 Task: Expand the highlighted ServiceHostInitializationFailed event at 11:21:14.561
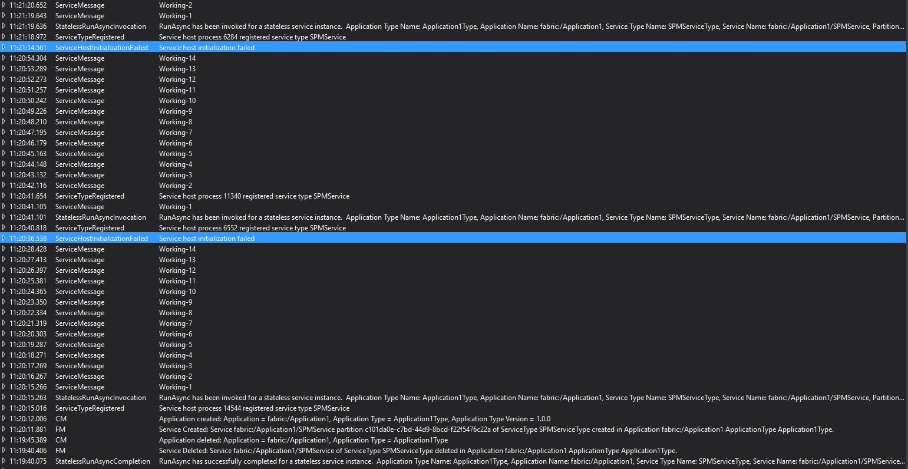coord(4,47)
